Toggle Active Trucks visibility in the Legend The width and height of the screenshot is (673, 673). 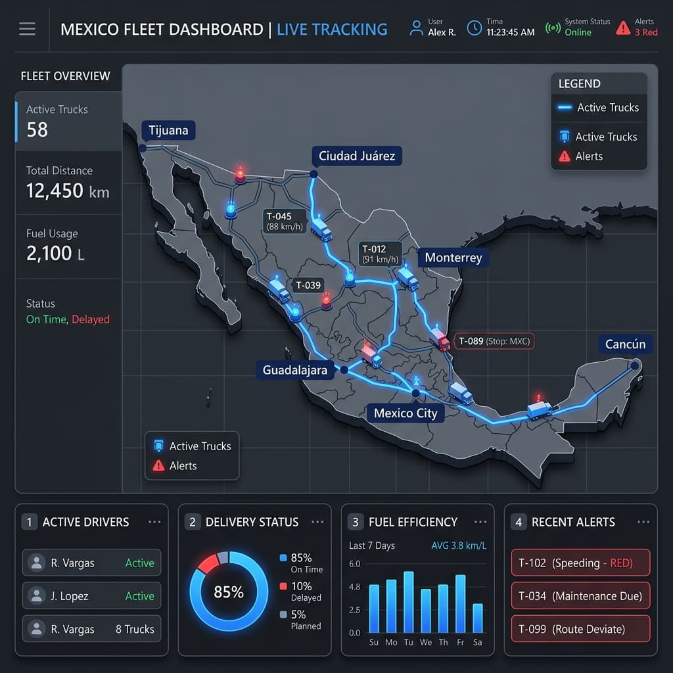point(598,107)
